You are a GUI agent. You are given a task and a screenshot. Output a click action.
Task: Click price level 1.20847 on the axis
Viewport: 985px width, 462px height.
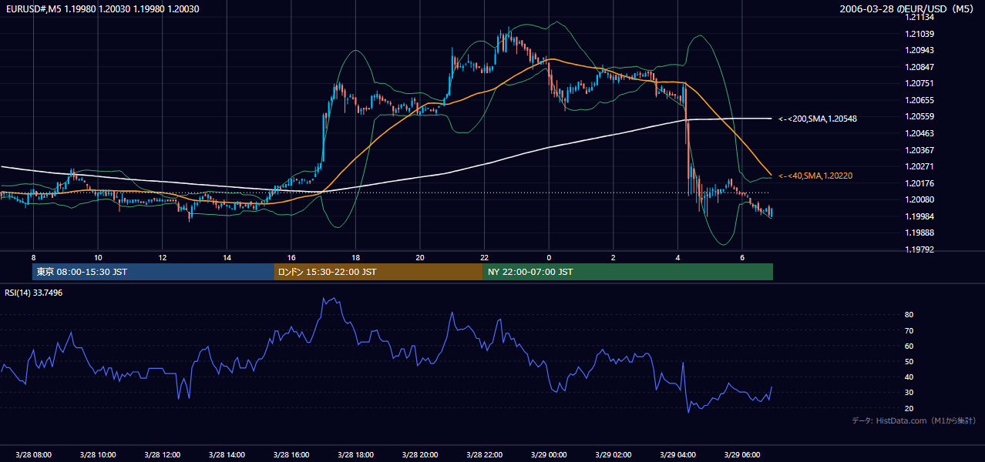(x=920, y=67)
